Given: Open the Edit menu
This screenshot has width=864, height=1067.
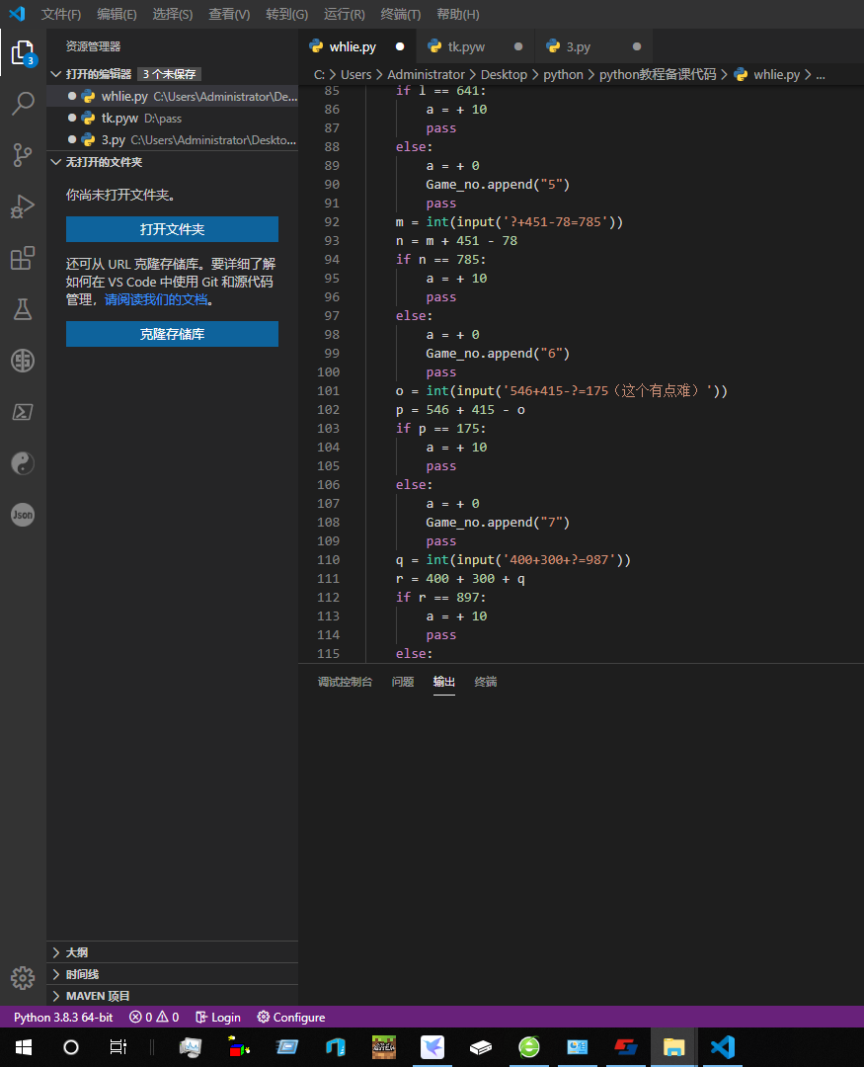Looking at the screenshot, I should (118, 14).
